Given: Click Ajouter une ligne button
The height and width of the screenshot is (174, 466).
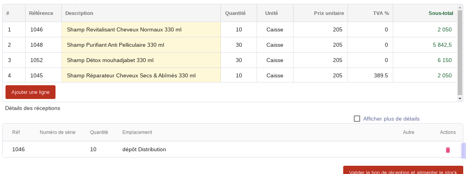Looking at the screenshot, I should (30, 92).
